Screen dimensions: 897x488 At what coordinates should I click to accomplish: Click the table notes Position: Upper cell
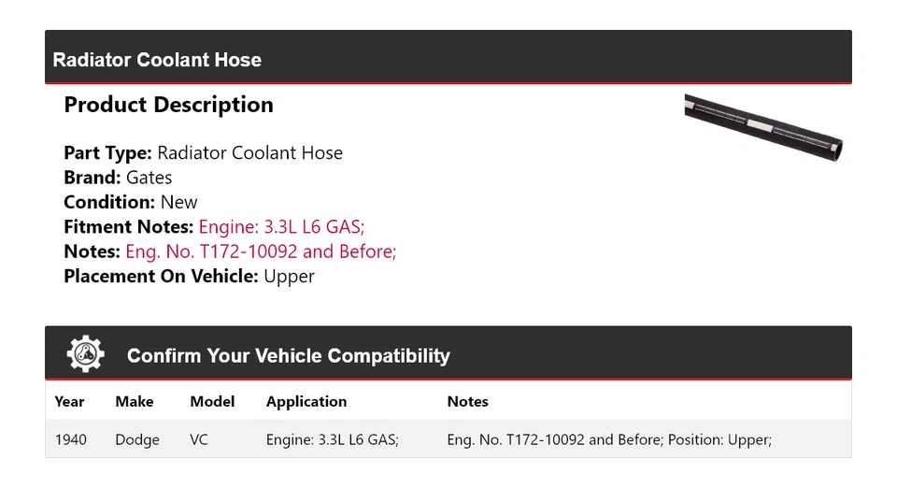coord(609,439)
